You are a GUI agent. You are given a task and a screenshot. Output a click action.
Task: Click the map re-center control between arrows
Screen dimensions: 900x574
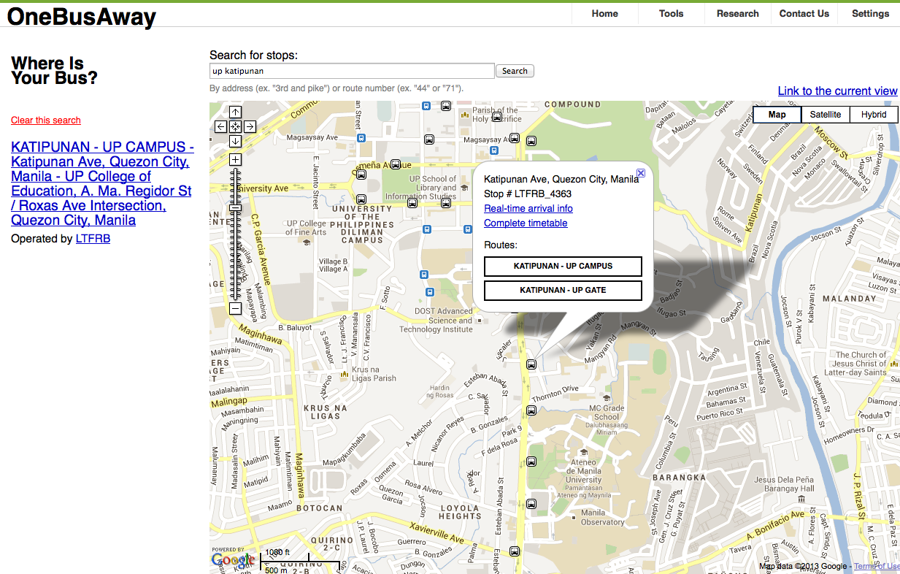(x=235, y=126)
